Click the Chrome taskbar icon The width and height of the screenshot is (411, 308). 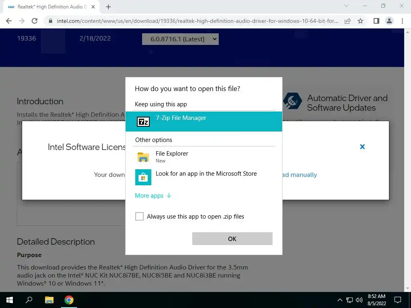69,300
